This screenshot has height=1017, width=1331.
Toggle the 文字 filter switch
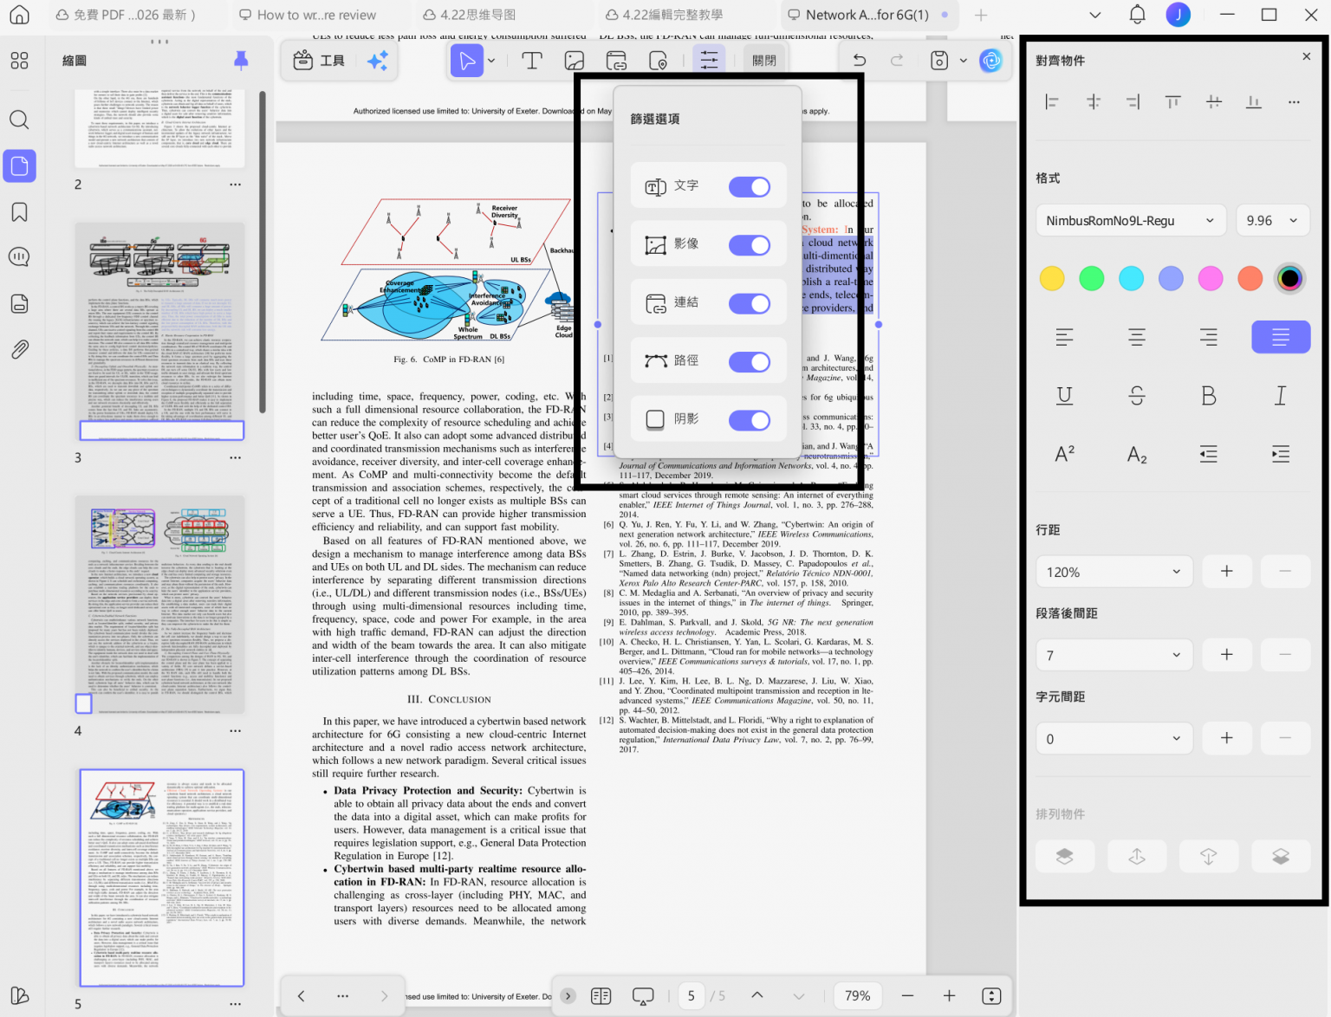tap(750, 187)
